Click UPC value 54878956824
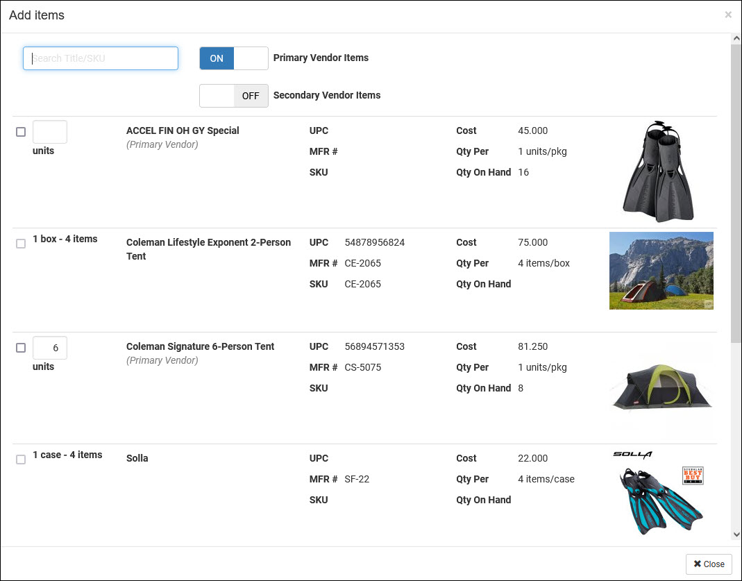This screenshot has width=742, height=581. click(375, 242)
